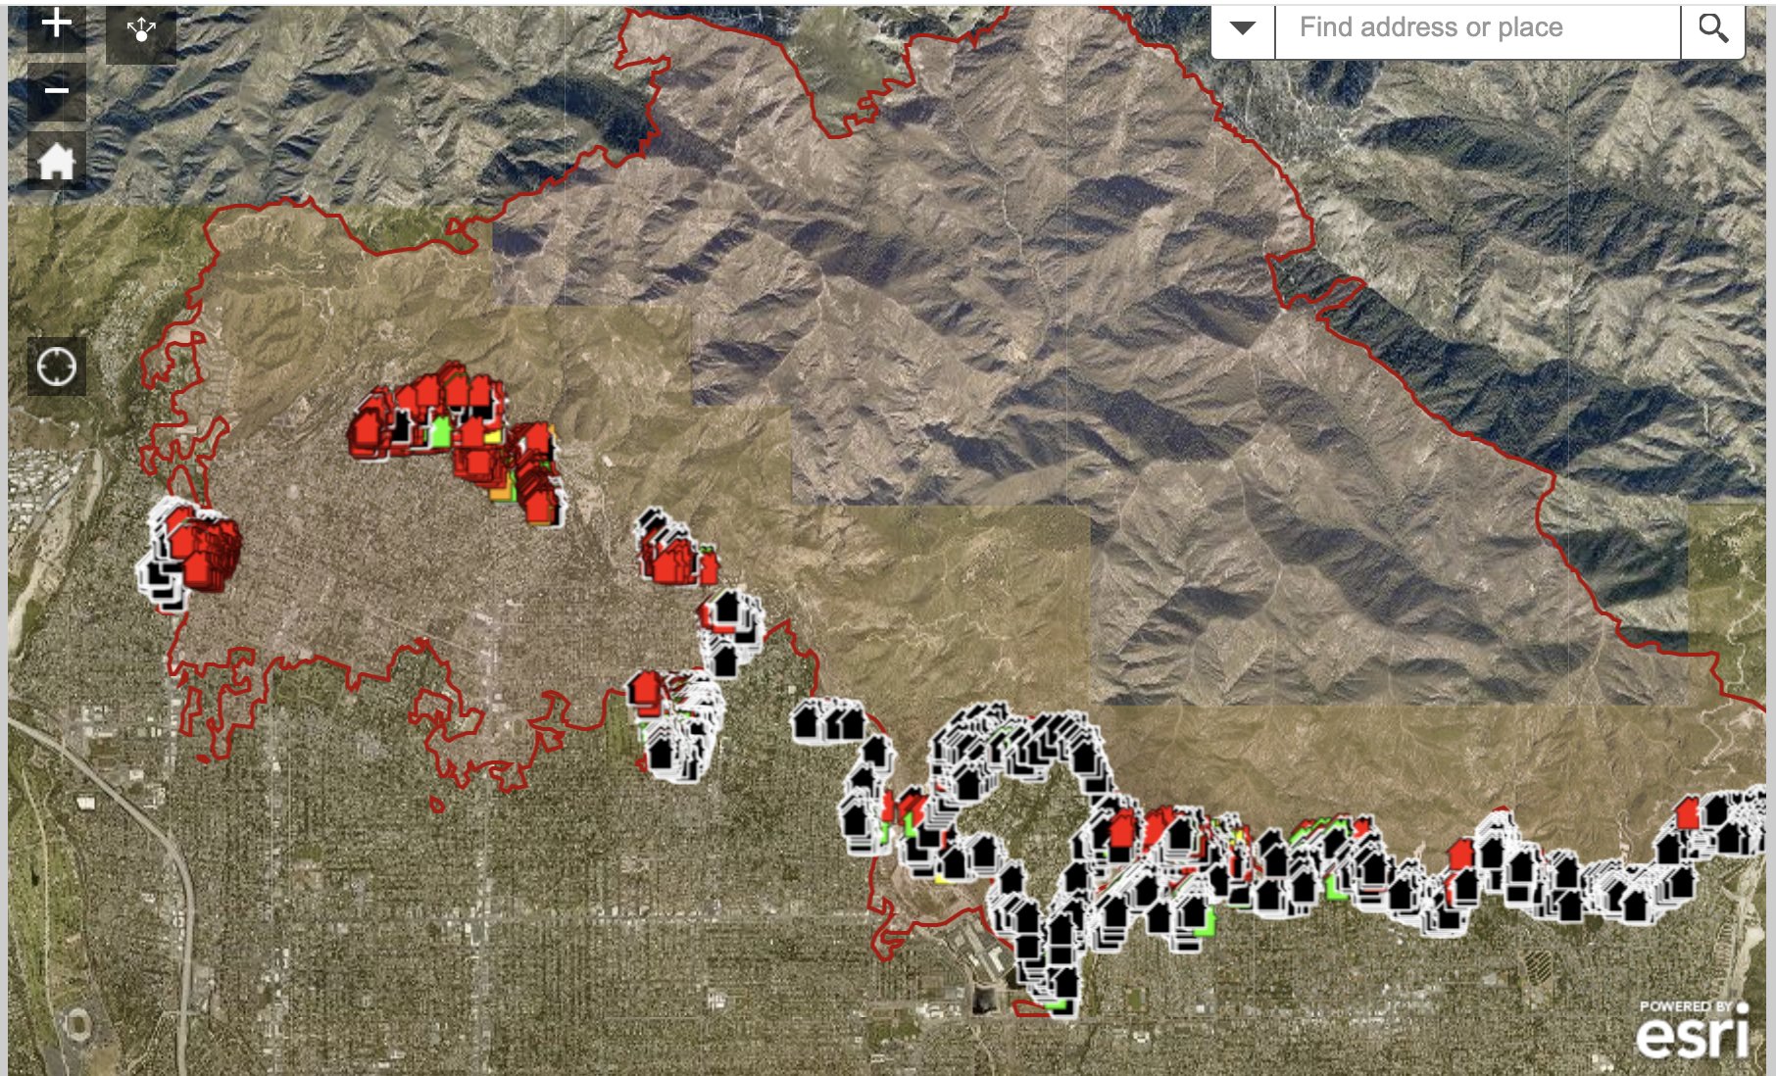
Task: Zoom out of the map
Action: [57, 92]
